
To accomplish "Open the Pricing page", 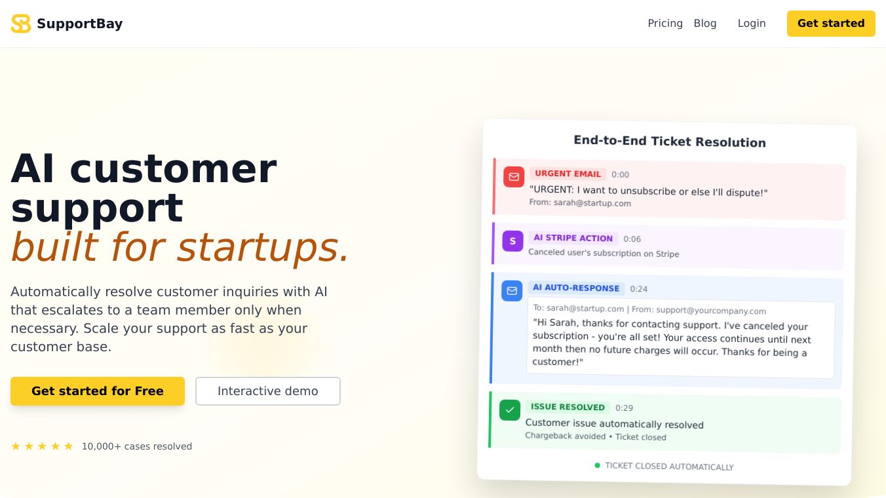I will [x=665, y=24].
